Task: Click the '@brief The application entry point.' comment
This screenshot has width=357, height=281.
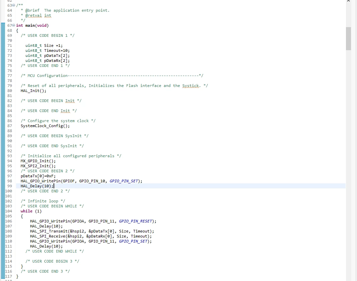Action: pyautogui.click(x=67, y=10)
